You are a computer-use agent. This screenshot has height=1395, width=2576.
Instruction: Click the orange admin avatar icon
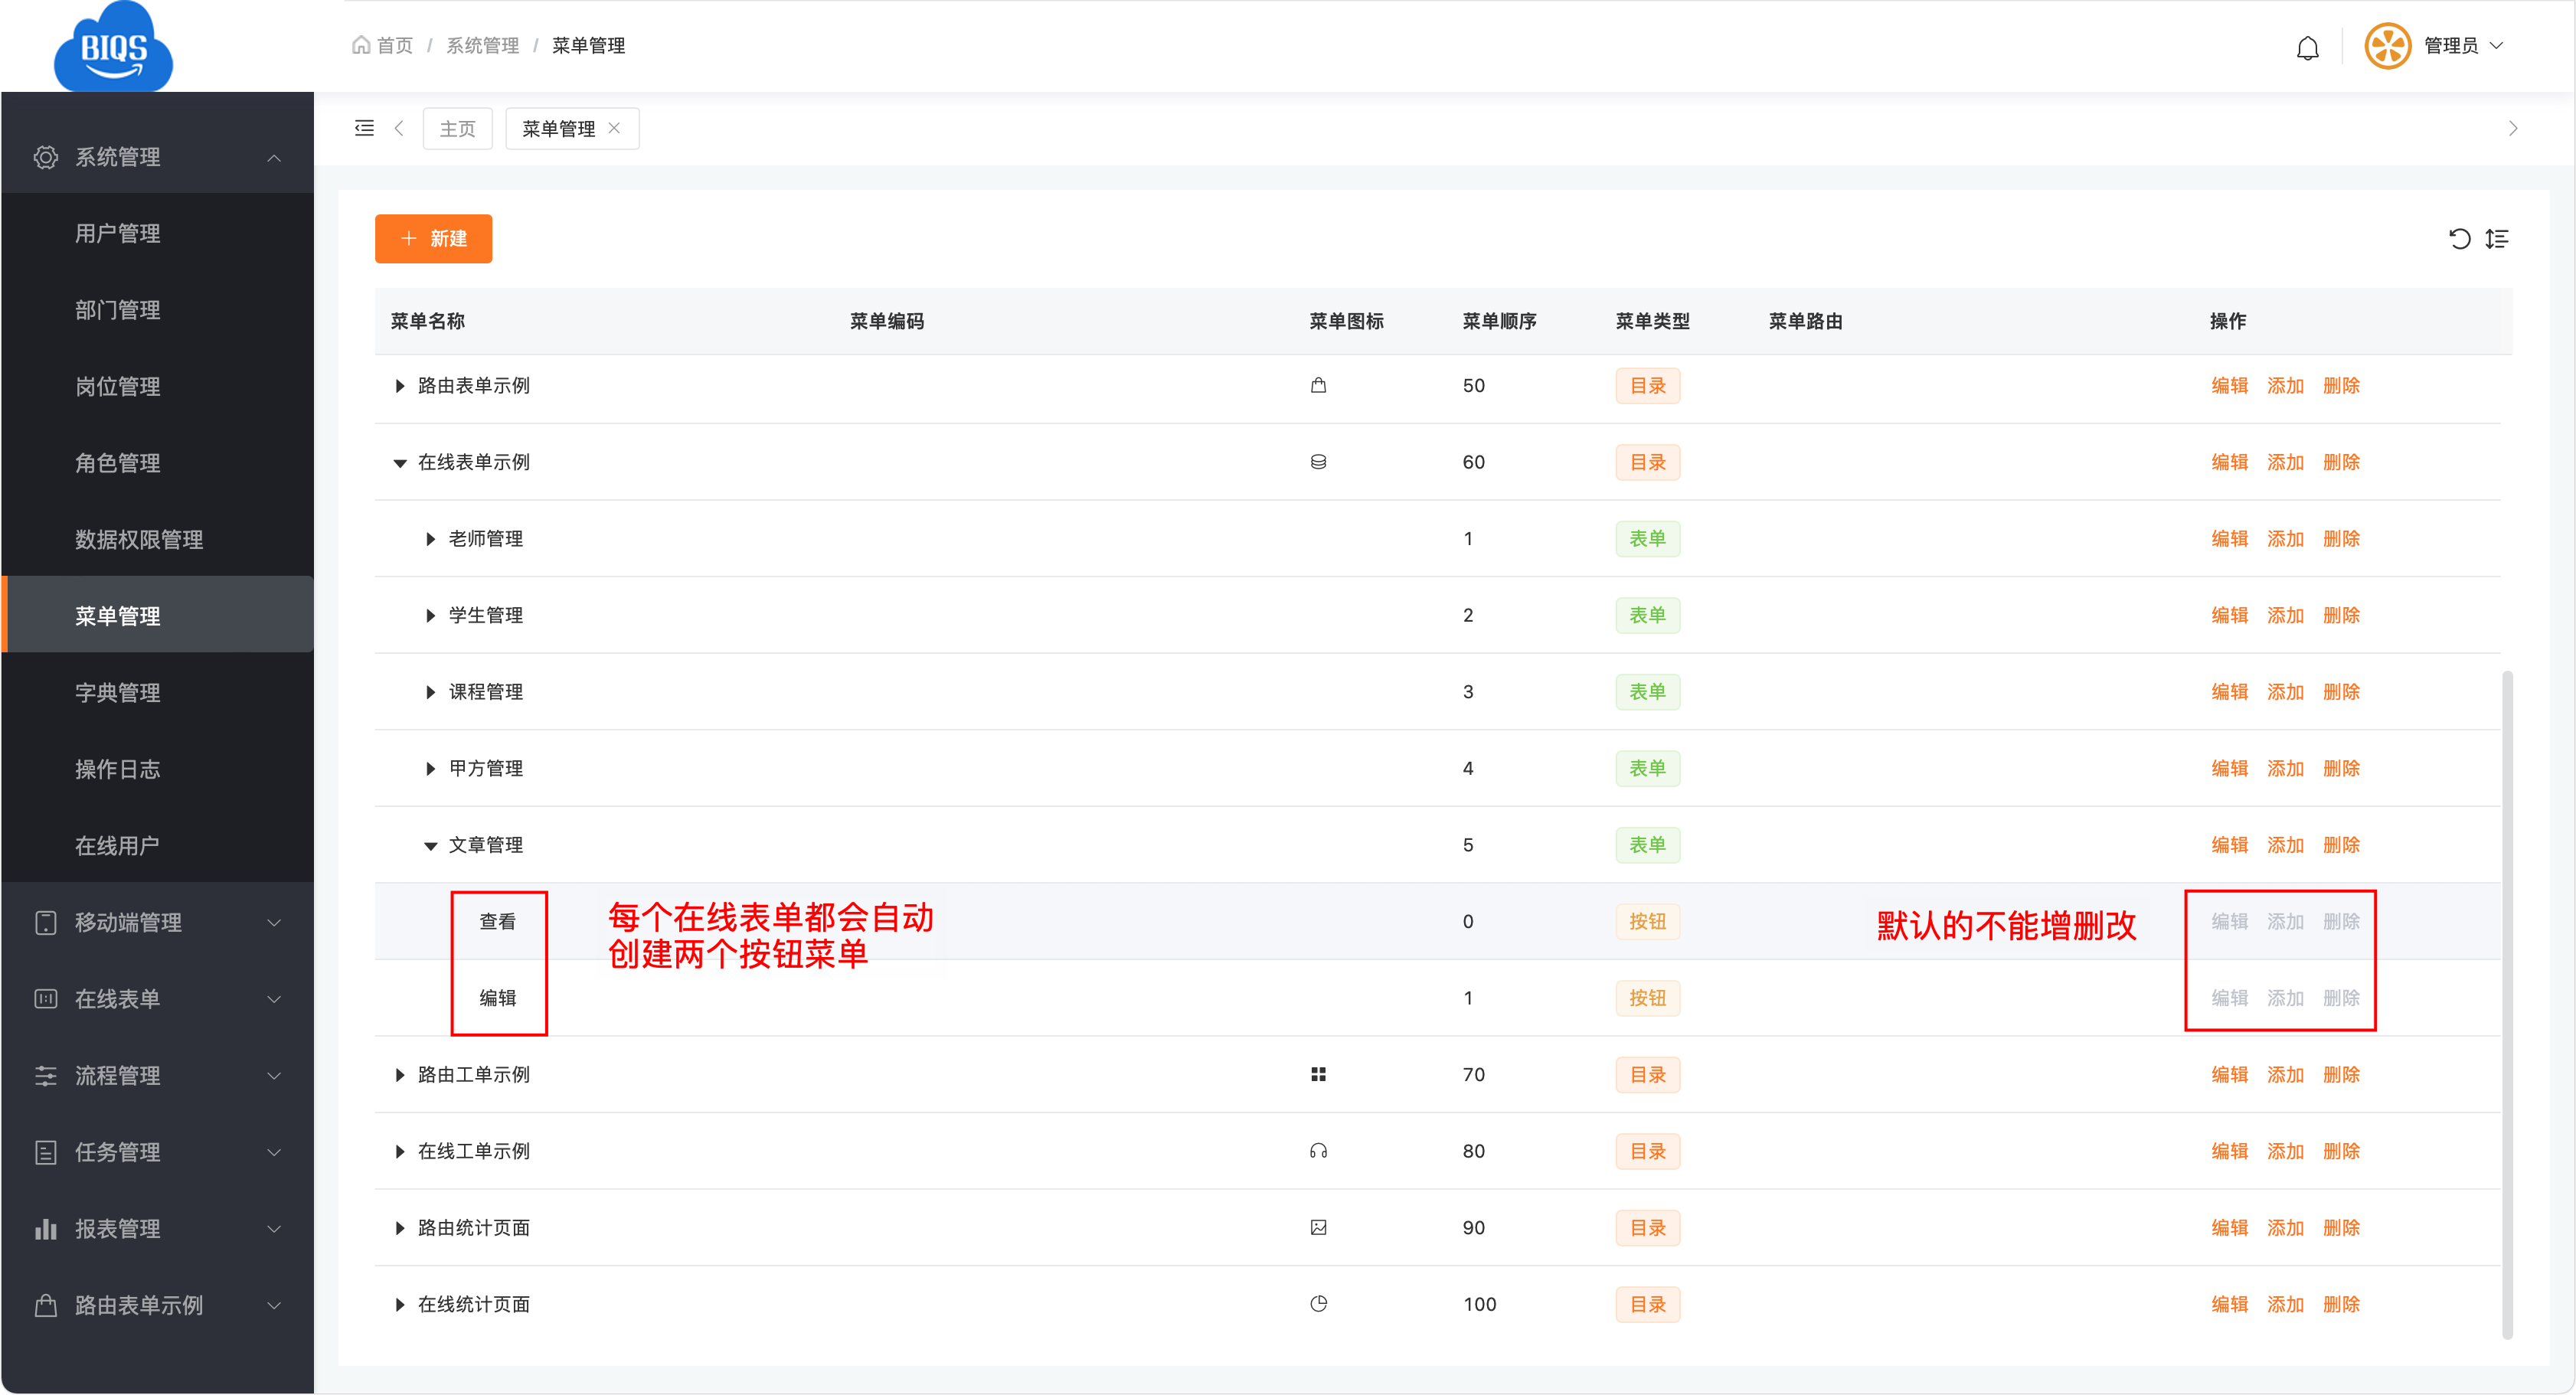(x=2387, y=46)
